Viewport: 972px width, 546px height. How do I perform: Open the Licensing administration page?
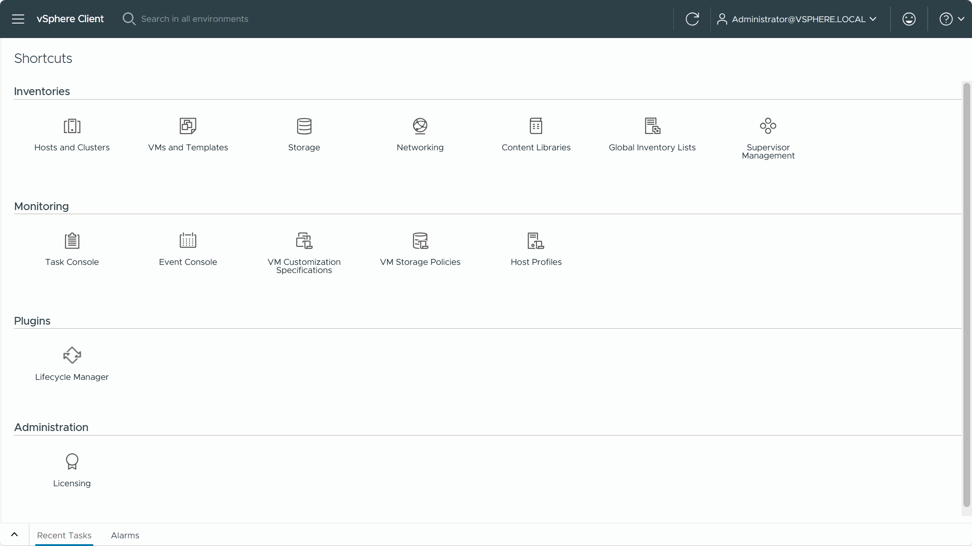pyautogui.click(x=72, y=470)
